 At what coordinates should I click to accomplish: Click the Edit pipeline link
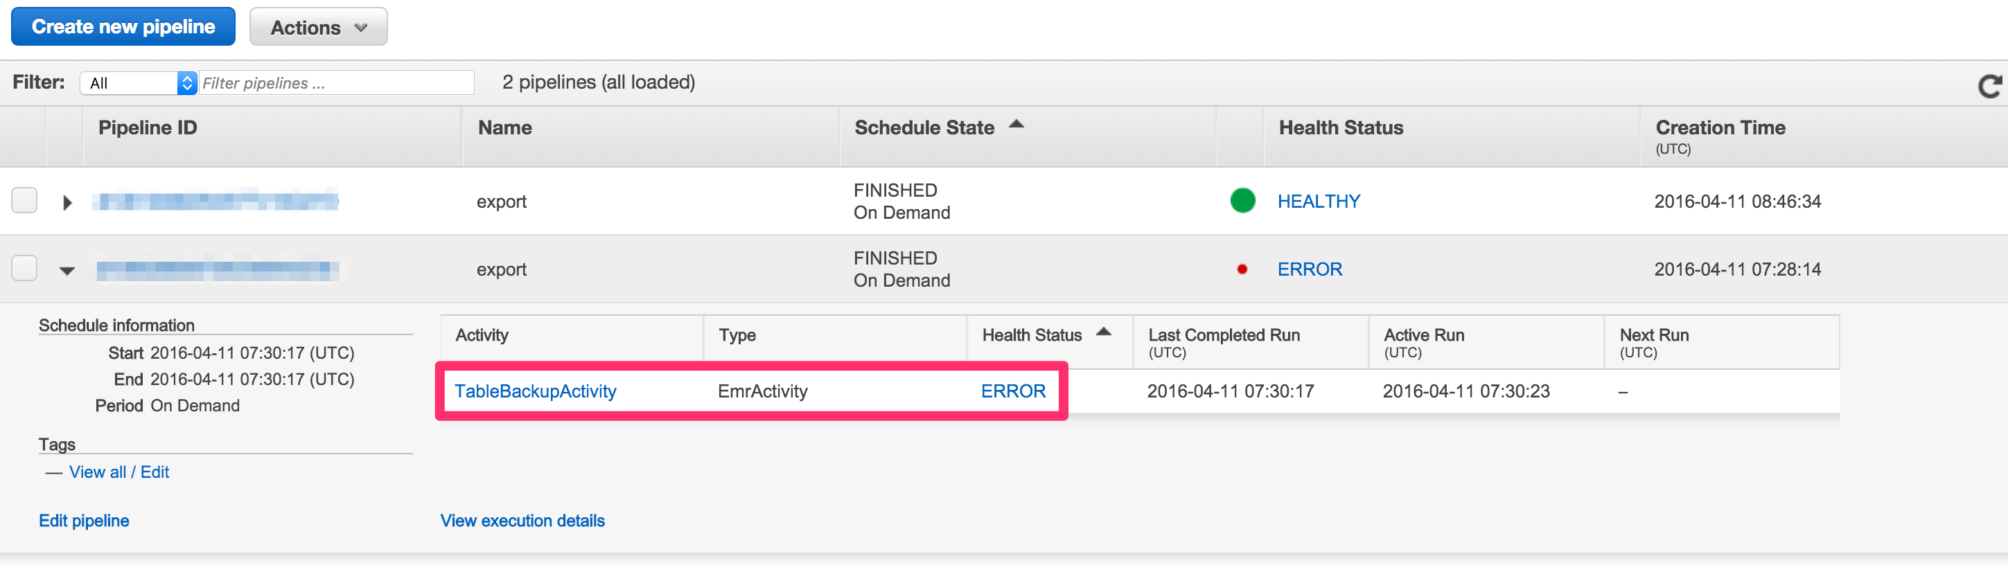pyautogui.click(x=85, y=521)
